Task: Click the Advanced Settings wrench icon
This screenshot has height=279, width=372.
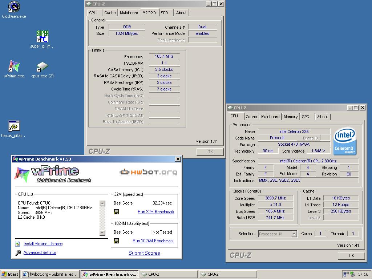Action: click(x=18, y=253)
